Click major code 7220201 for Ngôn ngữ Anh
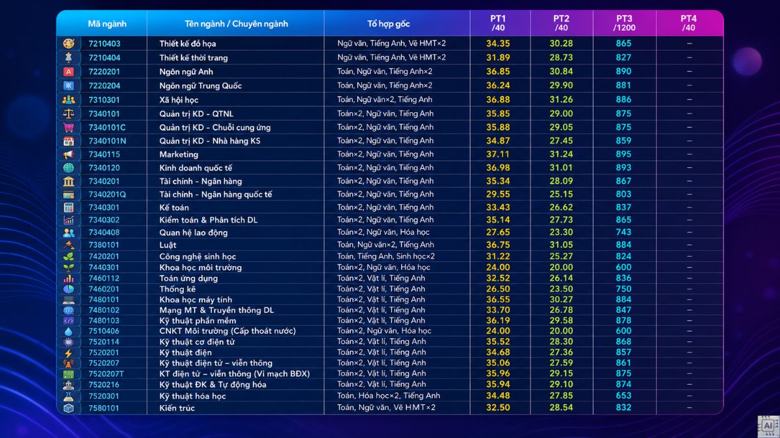Image resolution: width=780 pixels, height=438 pixels. [x=105, y=71]
